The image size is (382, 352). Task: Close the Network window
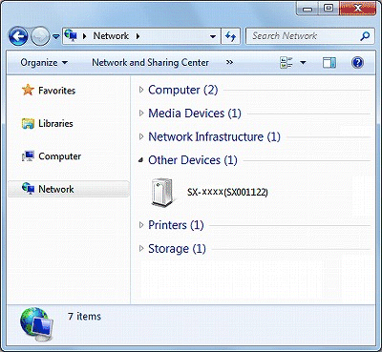[x=357, y=8]
